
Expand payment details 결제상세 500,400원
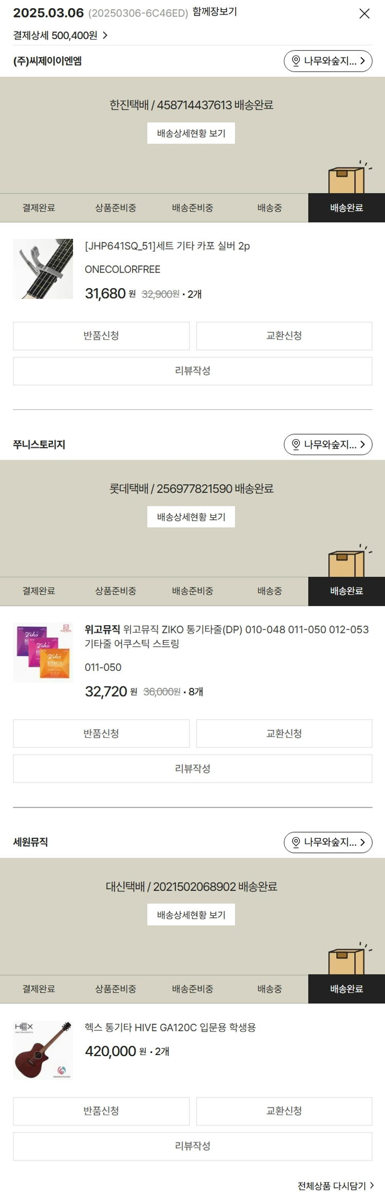pyautogui.click(x=60, y=35)
